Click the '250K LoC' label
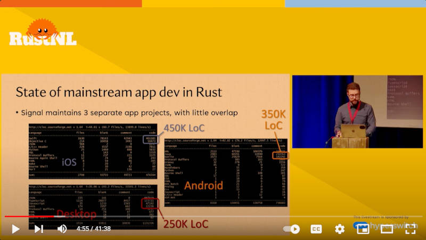426x240 pixels. coord(186,224)
